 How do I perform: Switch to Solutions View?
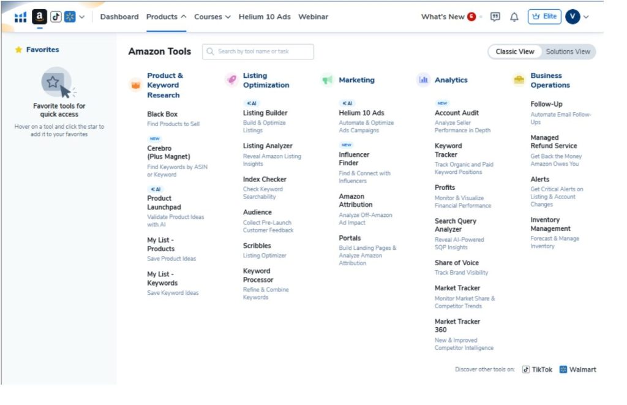tap(568, 51)
